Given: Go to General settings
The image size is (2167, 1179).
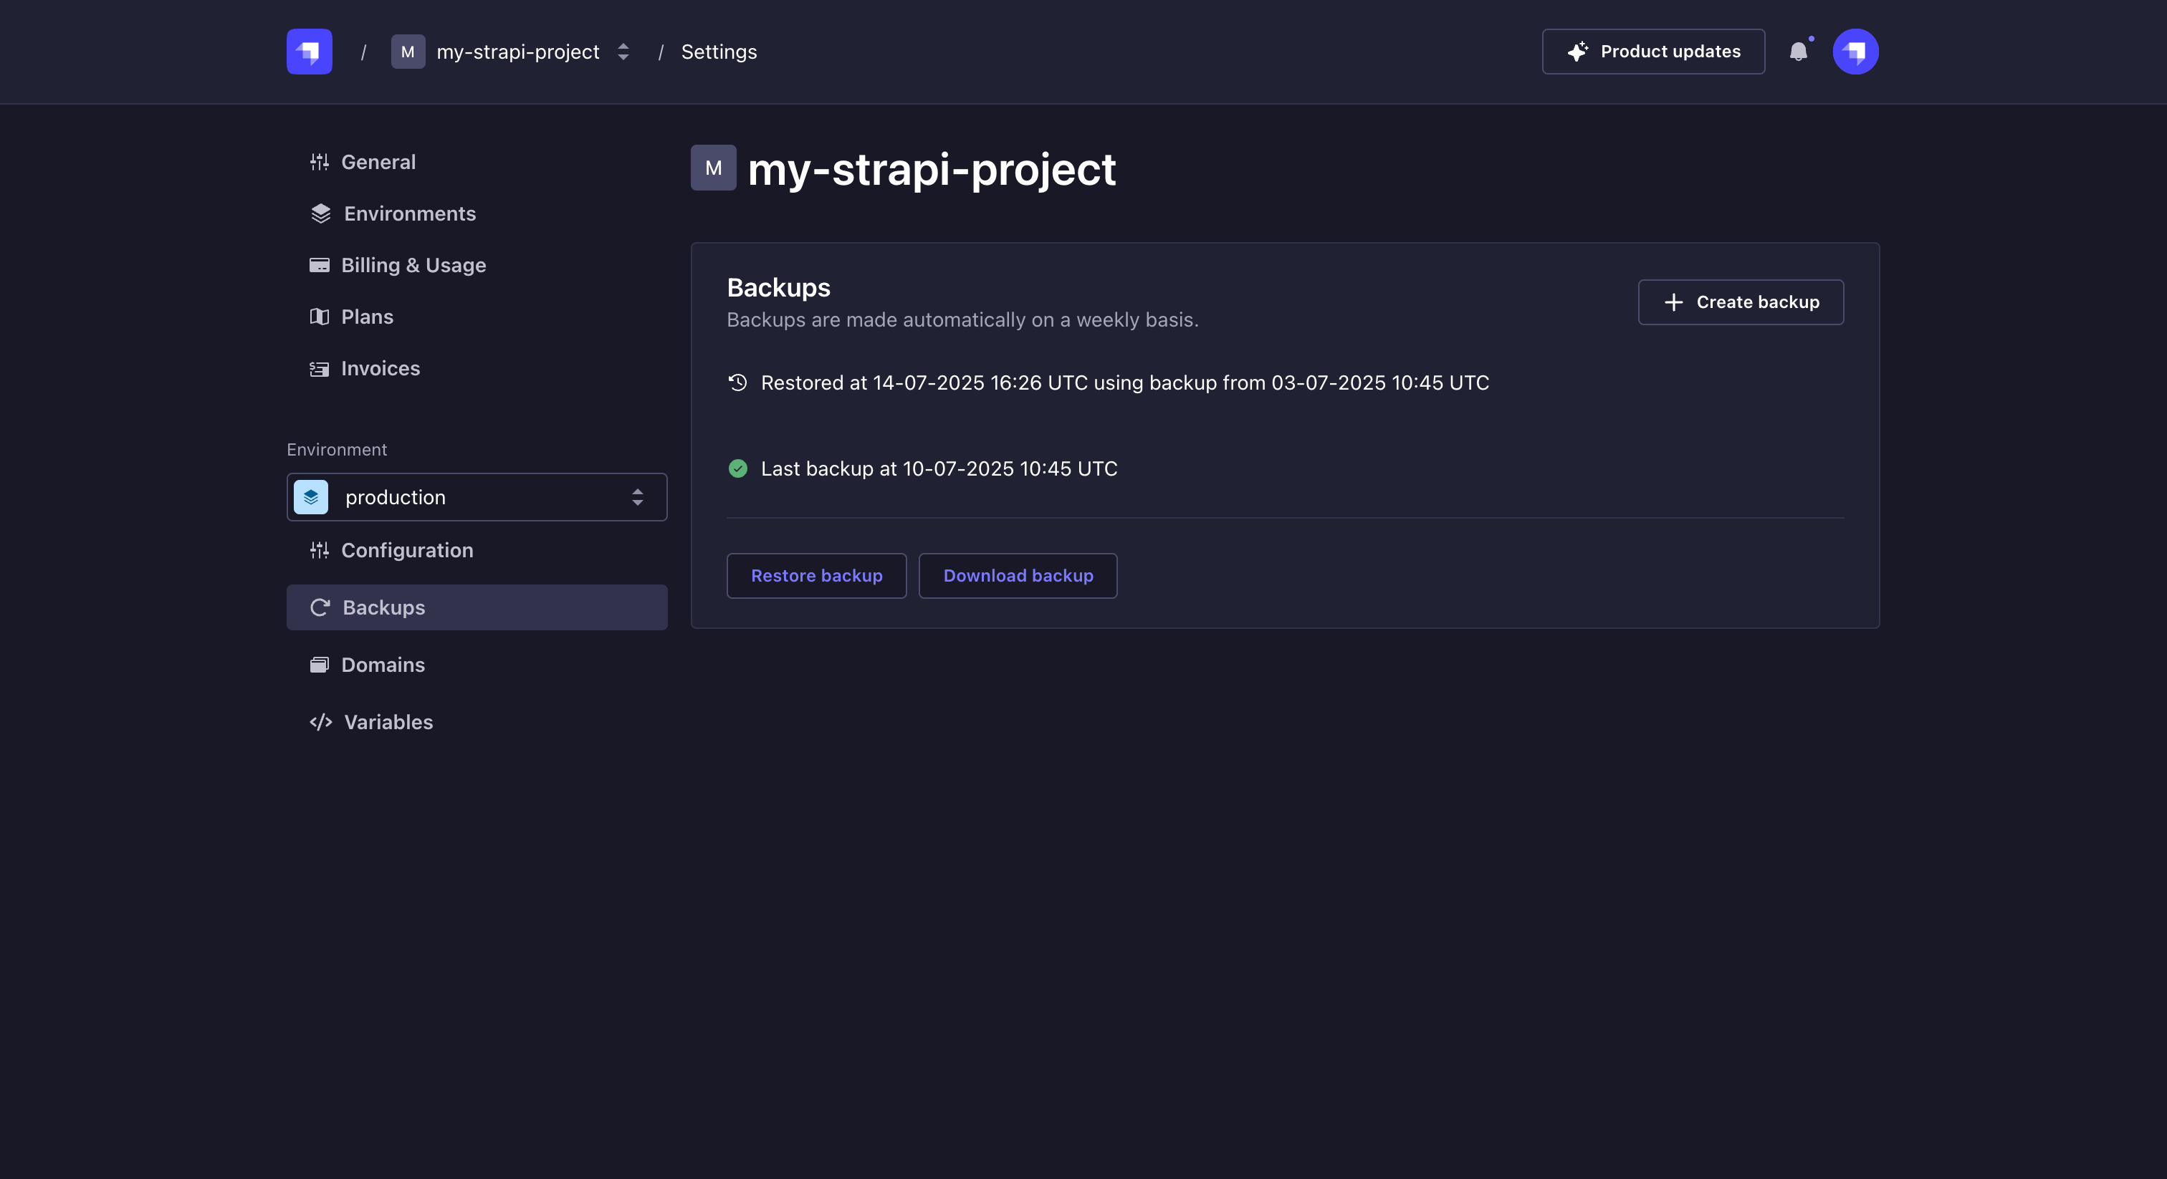Looking at the screenshot, I should click(378, 161).
